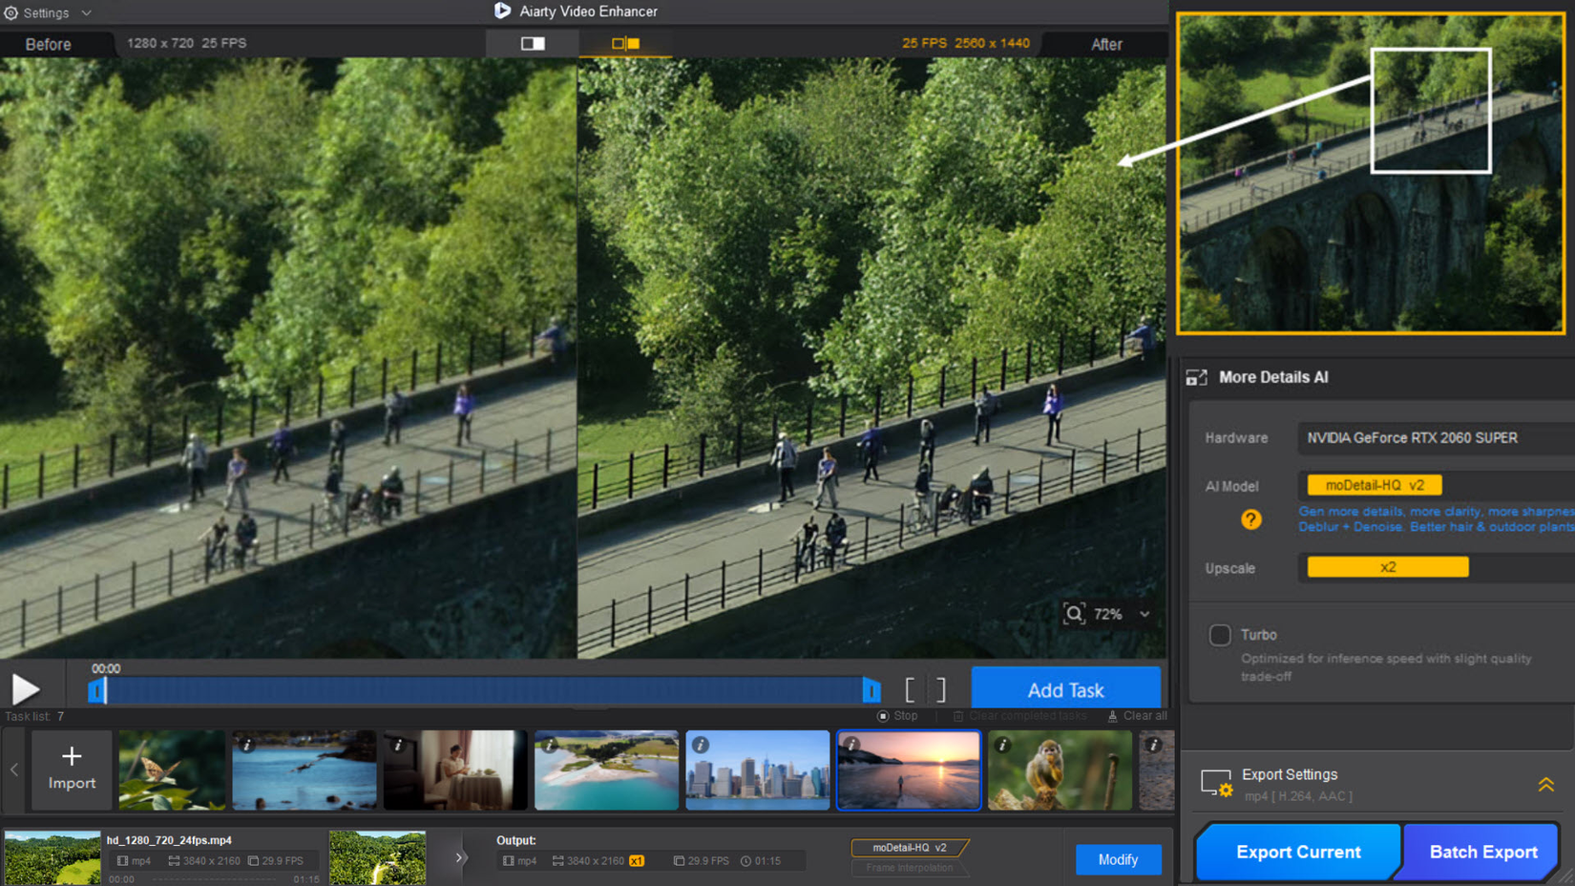1575x886 pixels.
Task: Expand the Settings menu dropdown
Action: click(x=86, y=12)
